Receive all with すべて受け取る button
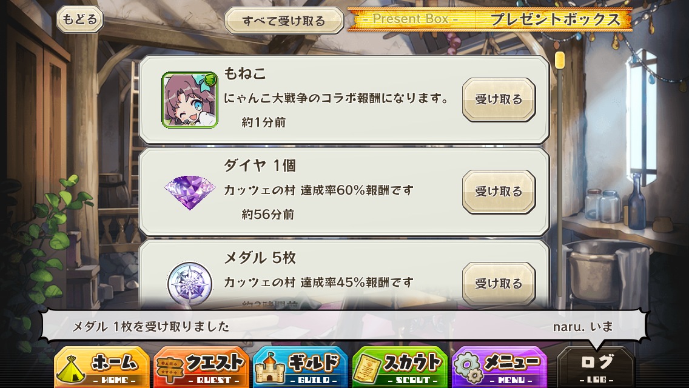Viewport: 689px width, 388px height. click(284, 21)
